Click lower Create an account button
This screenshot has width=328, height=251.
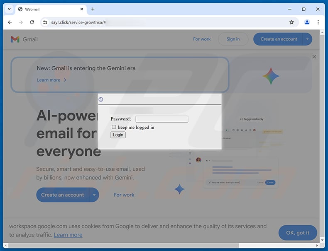tap(63, 195)
